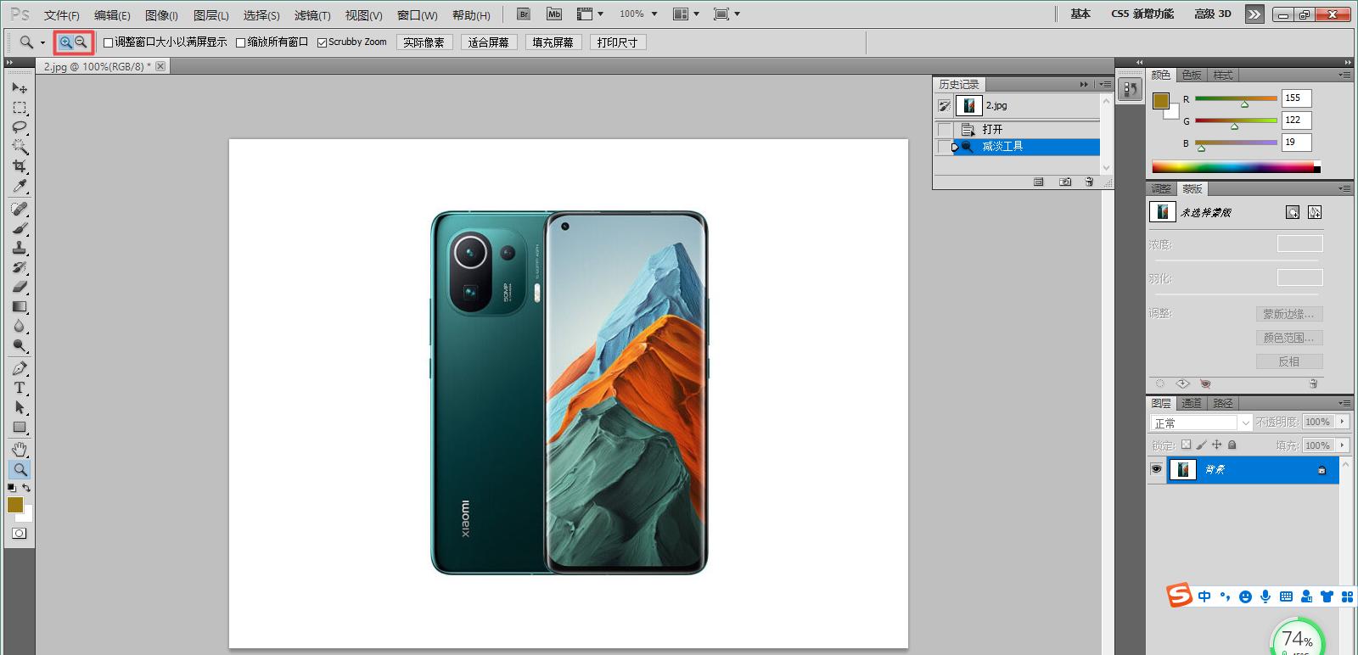This screenshot has height=655, width=1358.
Task: Toggle lock image pixels brush icon
Action: click(x=1201, y=445)
